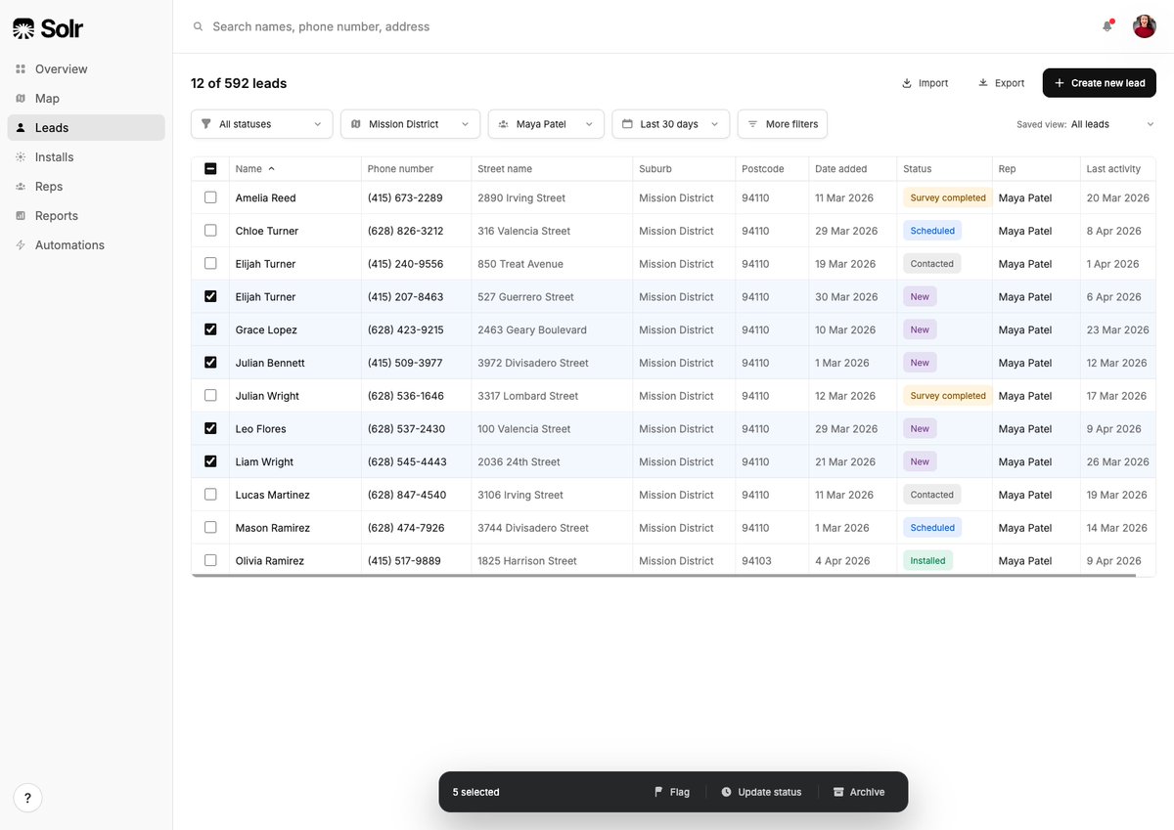Click the Import download icon
1174x830 pixels.
[x=907, y=83]
